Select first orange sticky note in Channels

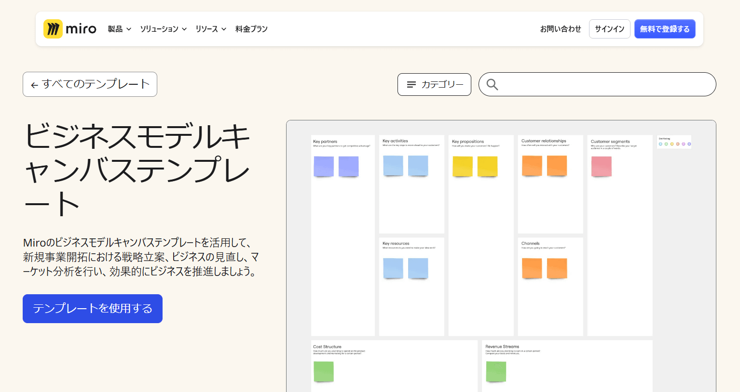(532, 269)
